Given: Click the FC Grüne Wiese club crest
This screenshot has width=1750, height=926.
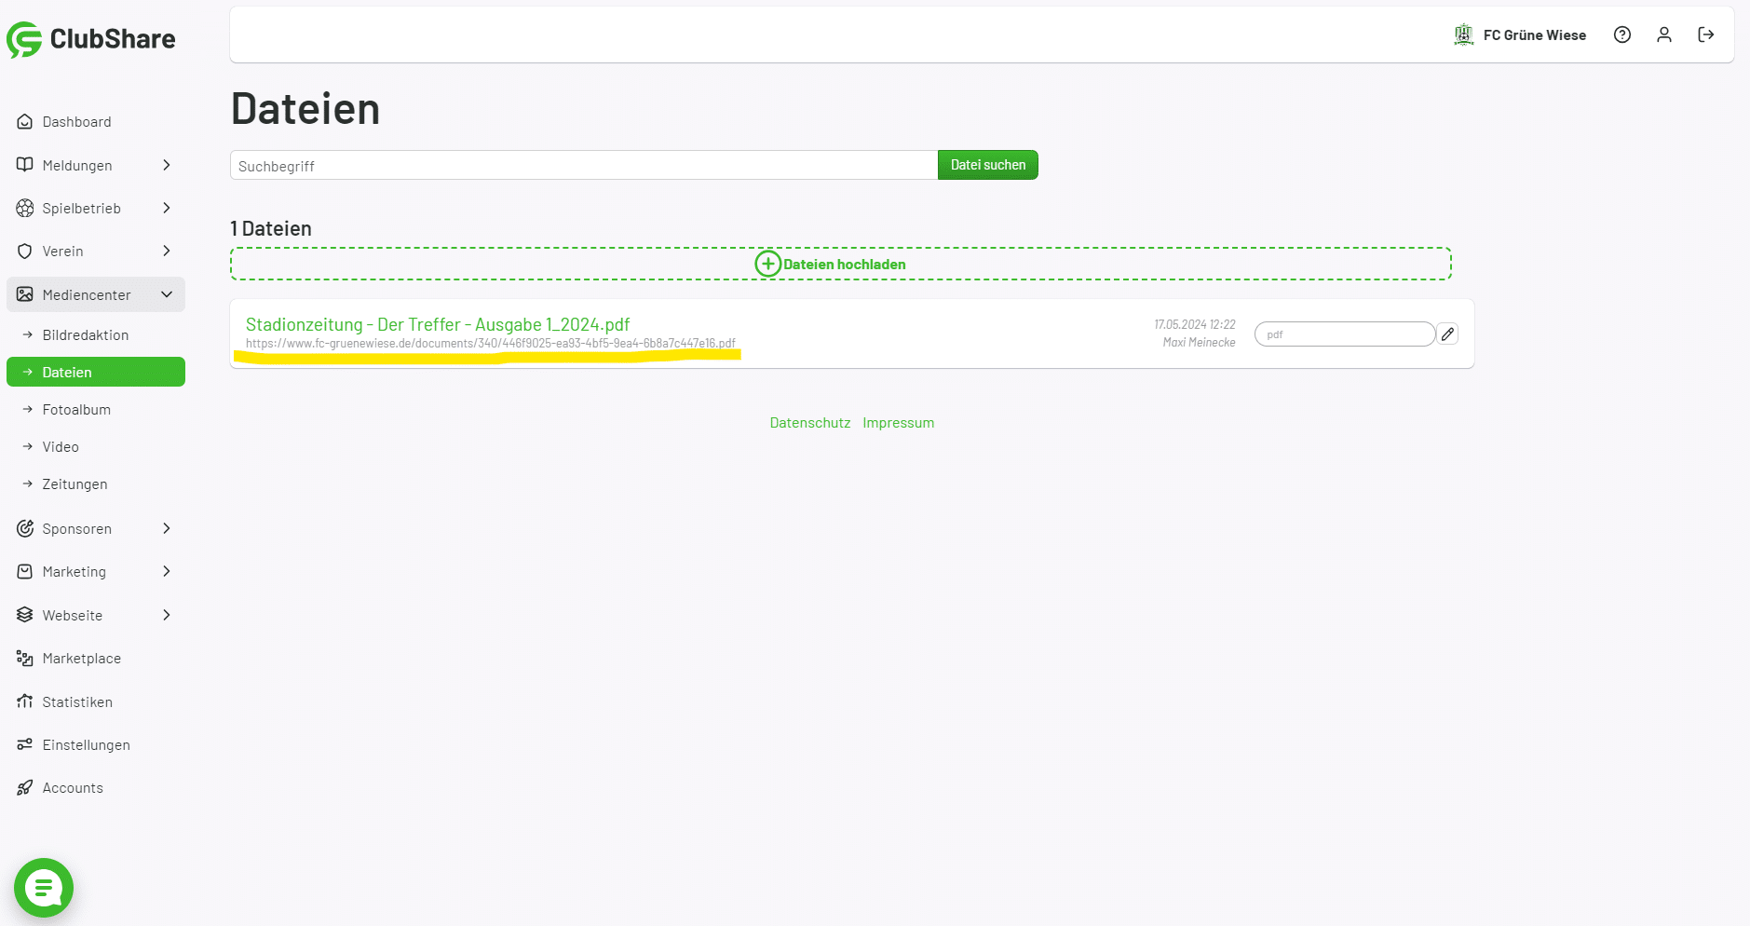Looking at the screenshot, I should [1464, 34].
